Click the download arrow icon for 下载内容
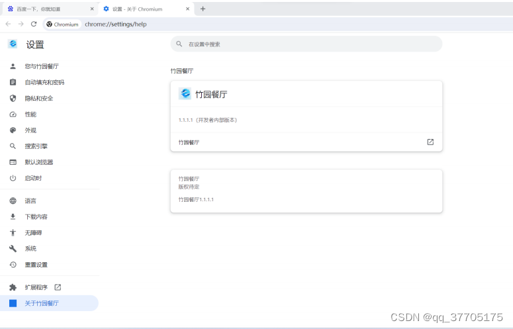 (x=13, y=217)
